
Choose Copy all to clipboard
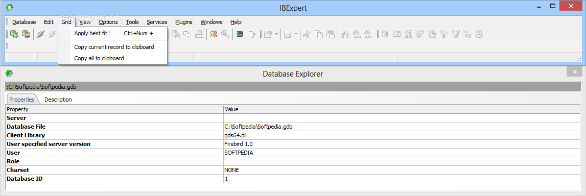(x=113, y=58)
